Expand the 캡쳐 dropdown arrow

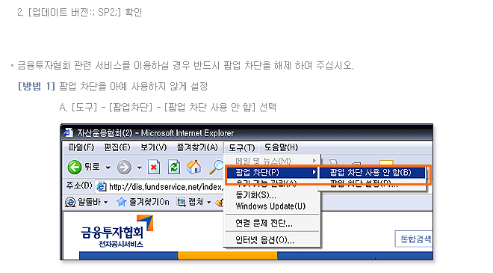(x=209, y=202)
